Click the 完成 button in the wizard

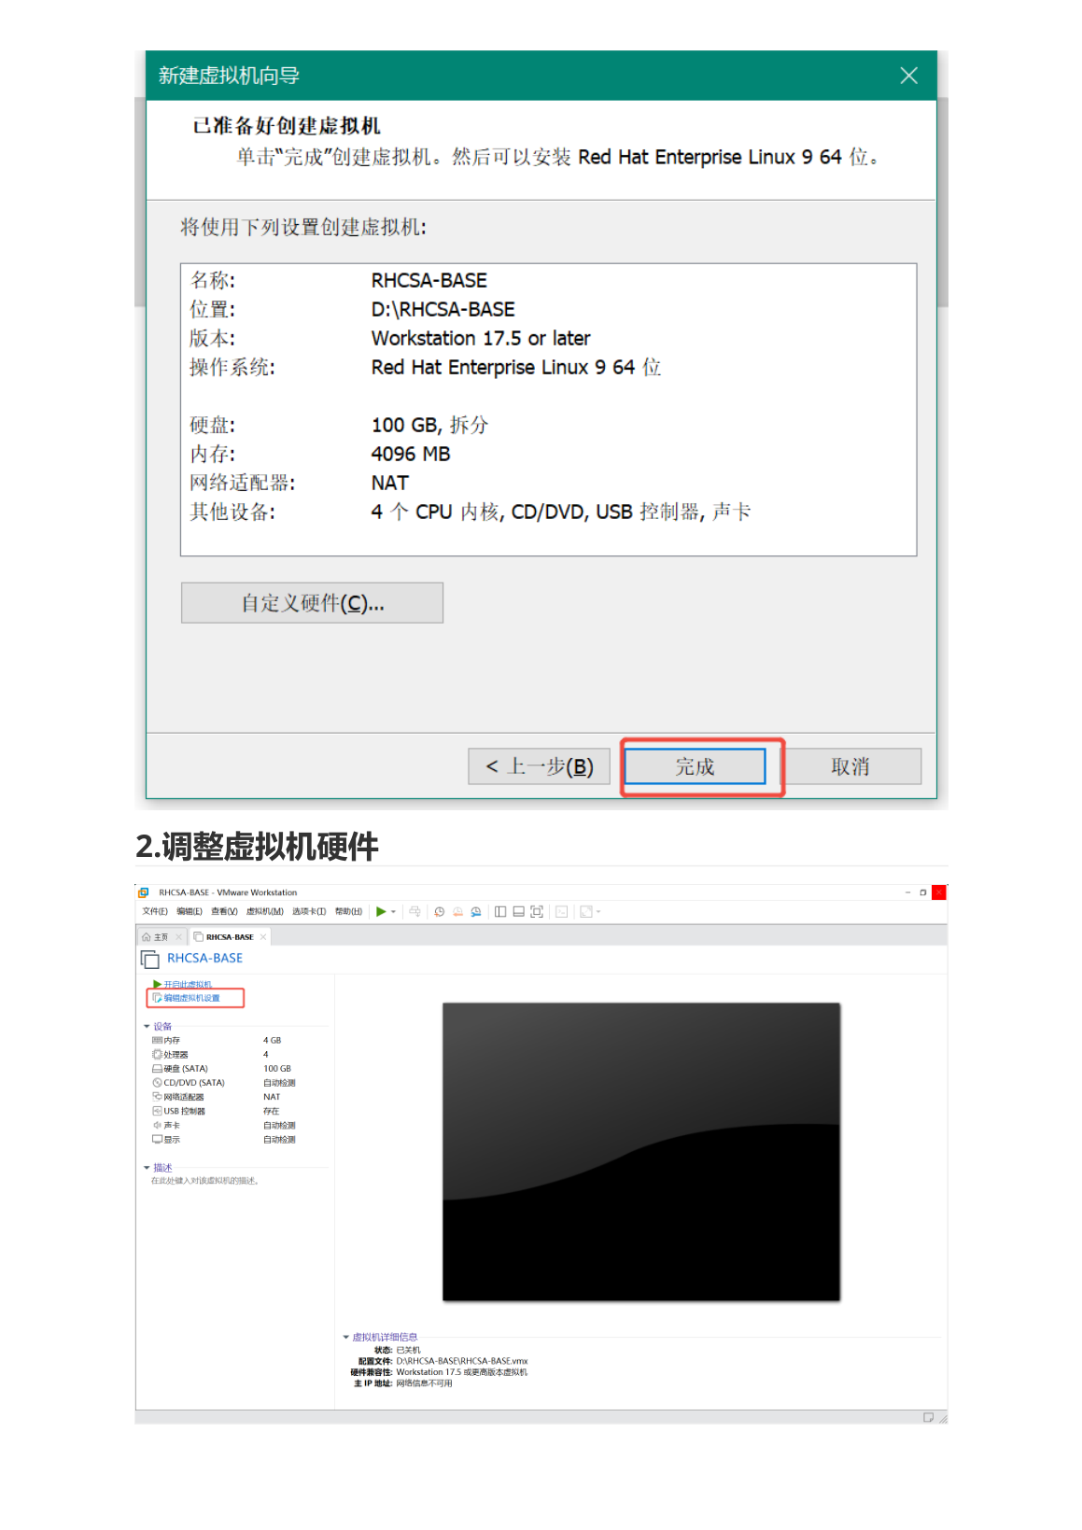point(695,766)
